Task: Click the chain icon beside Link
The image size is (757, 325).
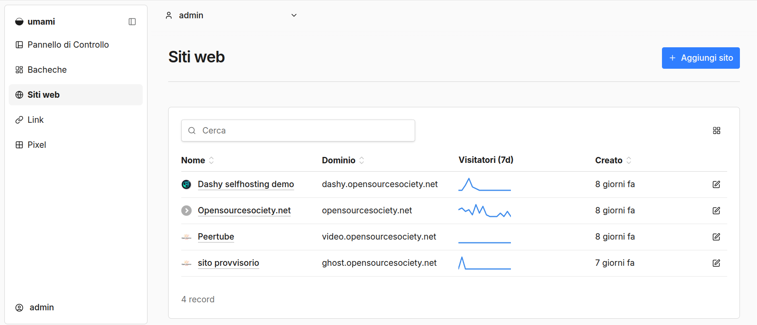Action: click(x=19, y=120)
